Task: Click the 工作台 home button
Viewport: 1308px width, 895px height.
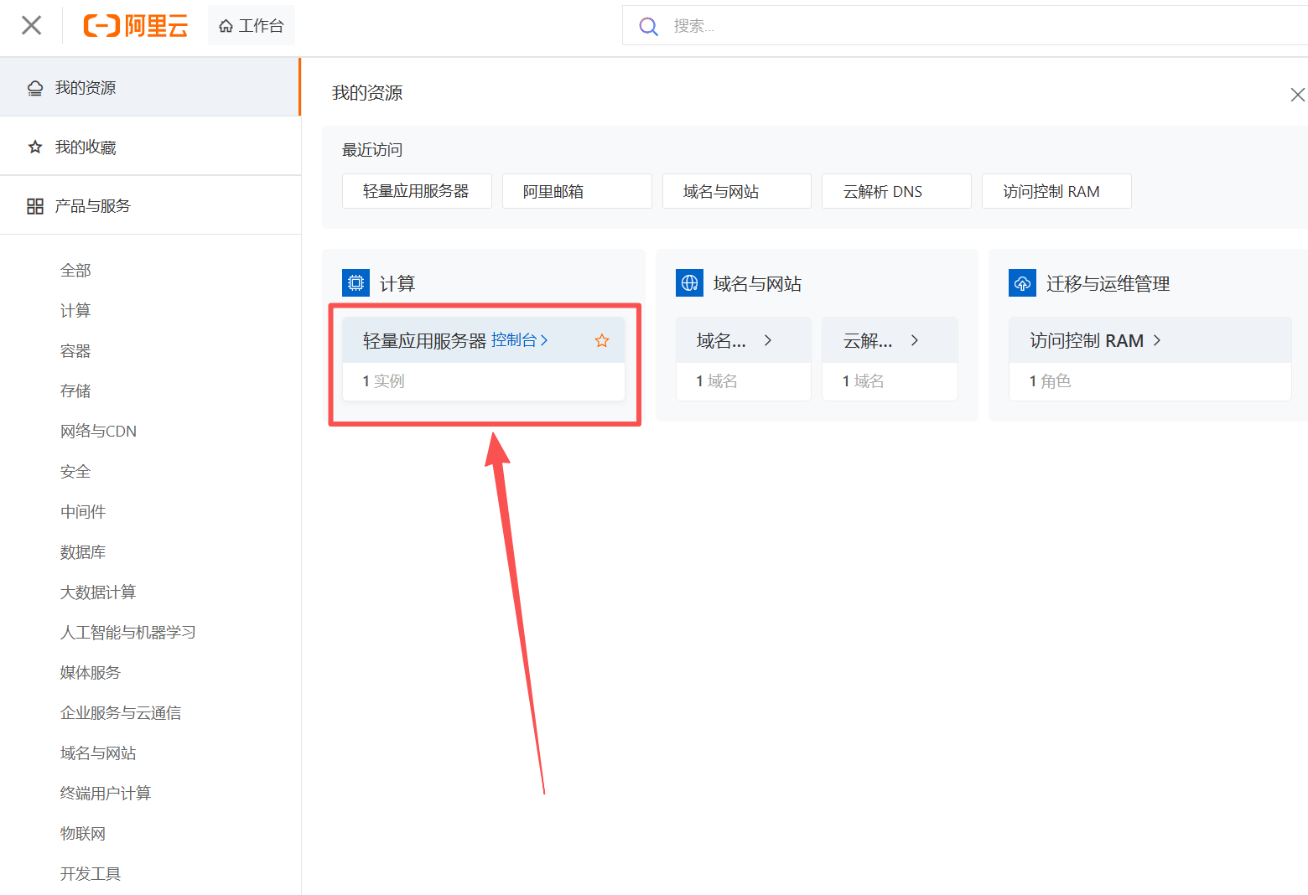Action: click(x=252, y=26)
